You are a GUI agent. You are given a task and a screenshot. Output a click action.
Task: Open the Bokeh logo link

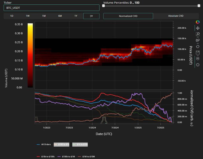[x=197, y=22]
